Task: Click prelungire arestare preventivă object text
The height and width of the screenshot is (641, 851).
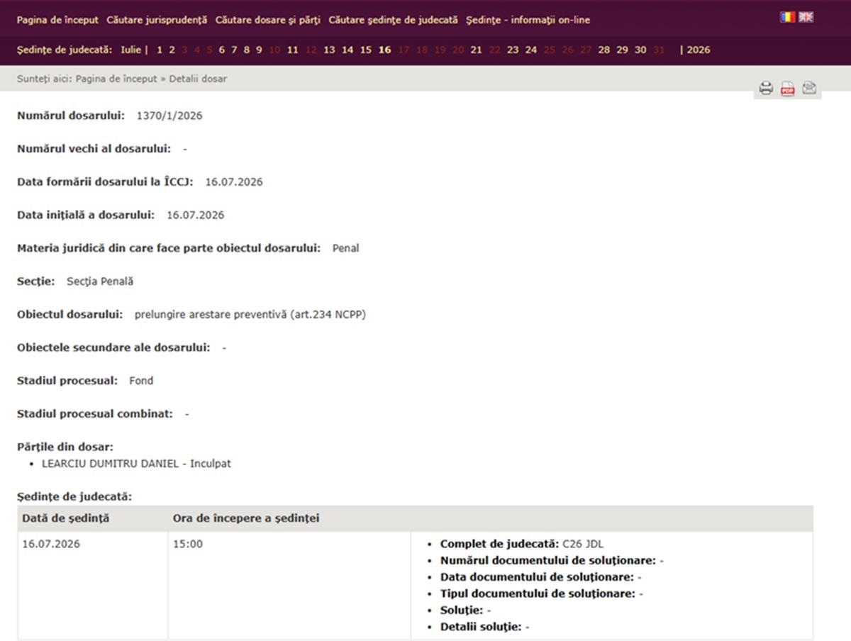Action: pyautogui.click(x=250, y=315)
